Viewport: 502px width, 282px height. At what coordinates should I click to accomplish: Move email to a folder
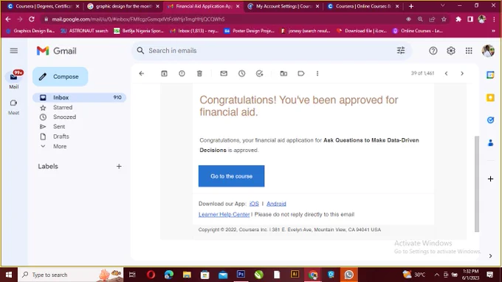coord(283,73)
